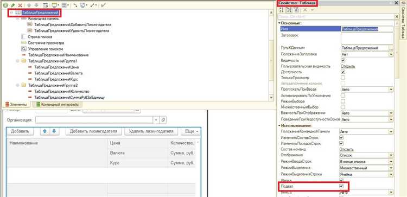The height and width of the screenshot is (197, 407).
Task: Click the pencil Edit element toolbar icon
Action: tap(12, 5)
